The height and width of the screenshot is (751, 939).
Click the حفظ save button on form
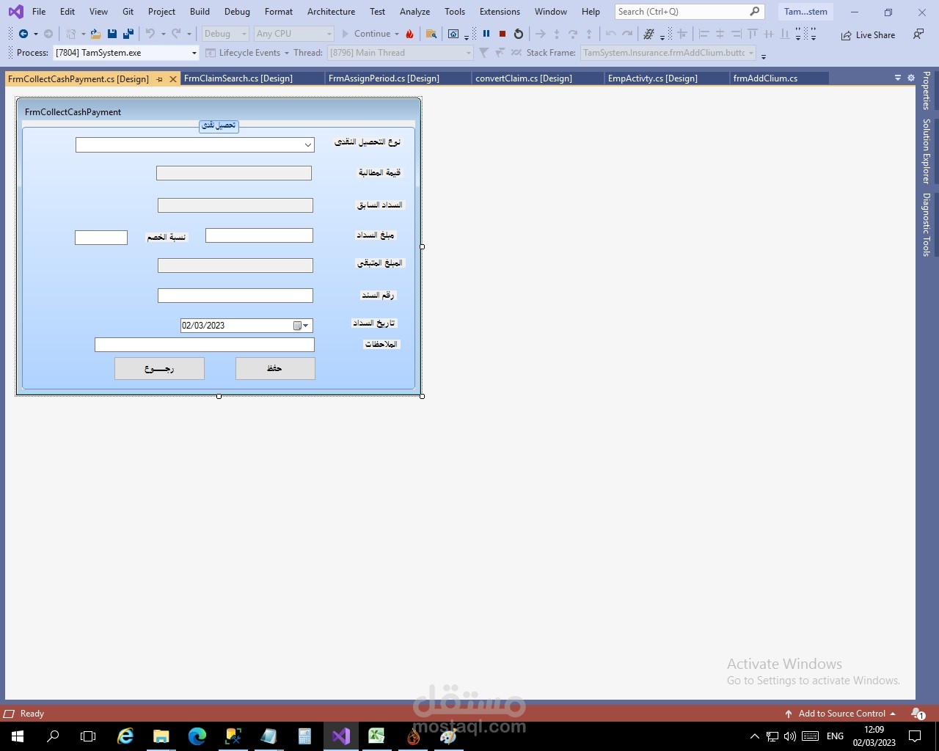tap(275, 368)
